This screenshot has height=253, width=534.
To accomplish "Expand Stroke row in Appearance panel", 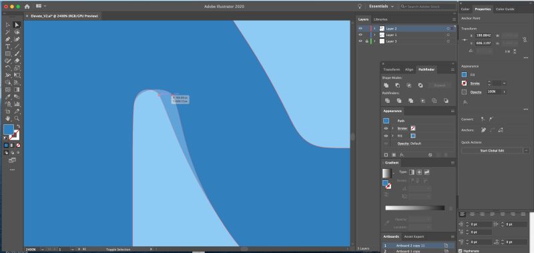I will [392, 128].
